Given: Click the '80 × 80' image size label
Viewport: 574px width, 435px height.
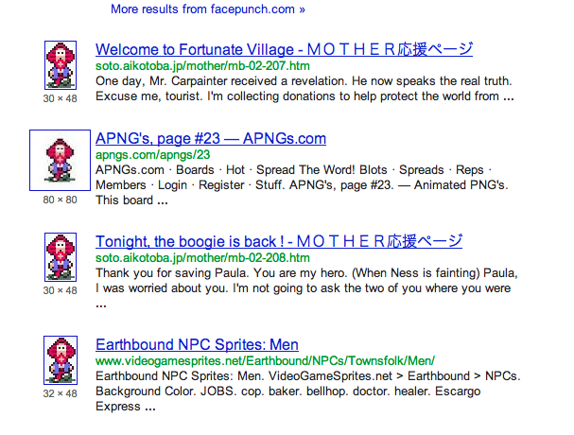Looking at the screenshot, I should pos(61,200).
